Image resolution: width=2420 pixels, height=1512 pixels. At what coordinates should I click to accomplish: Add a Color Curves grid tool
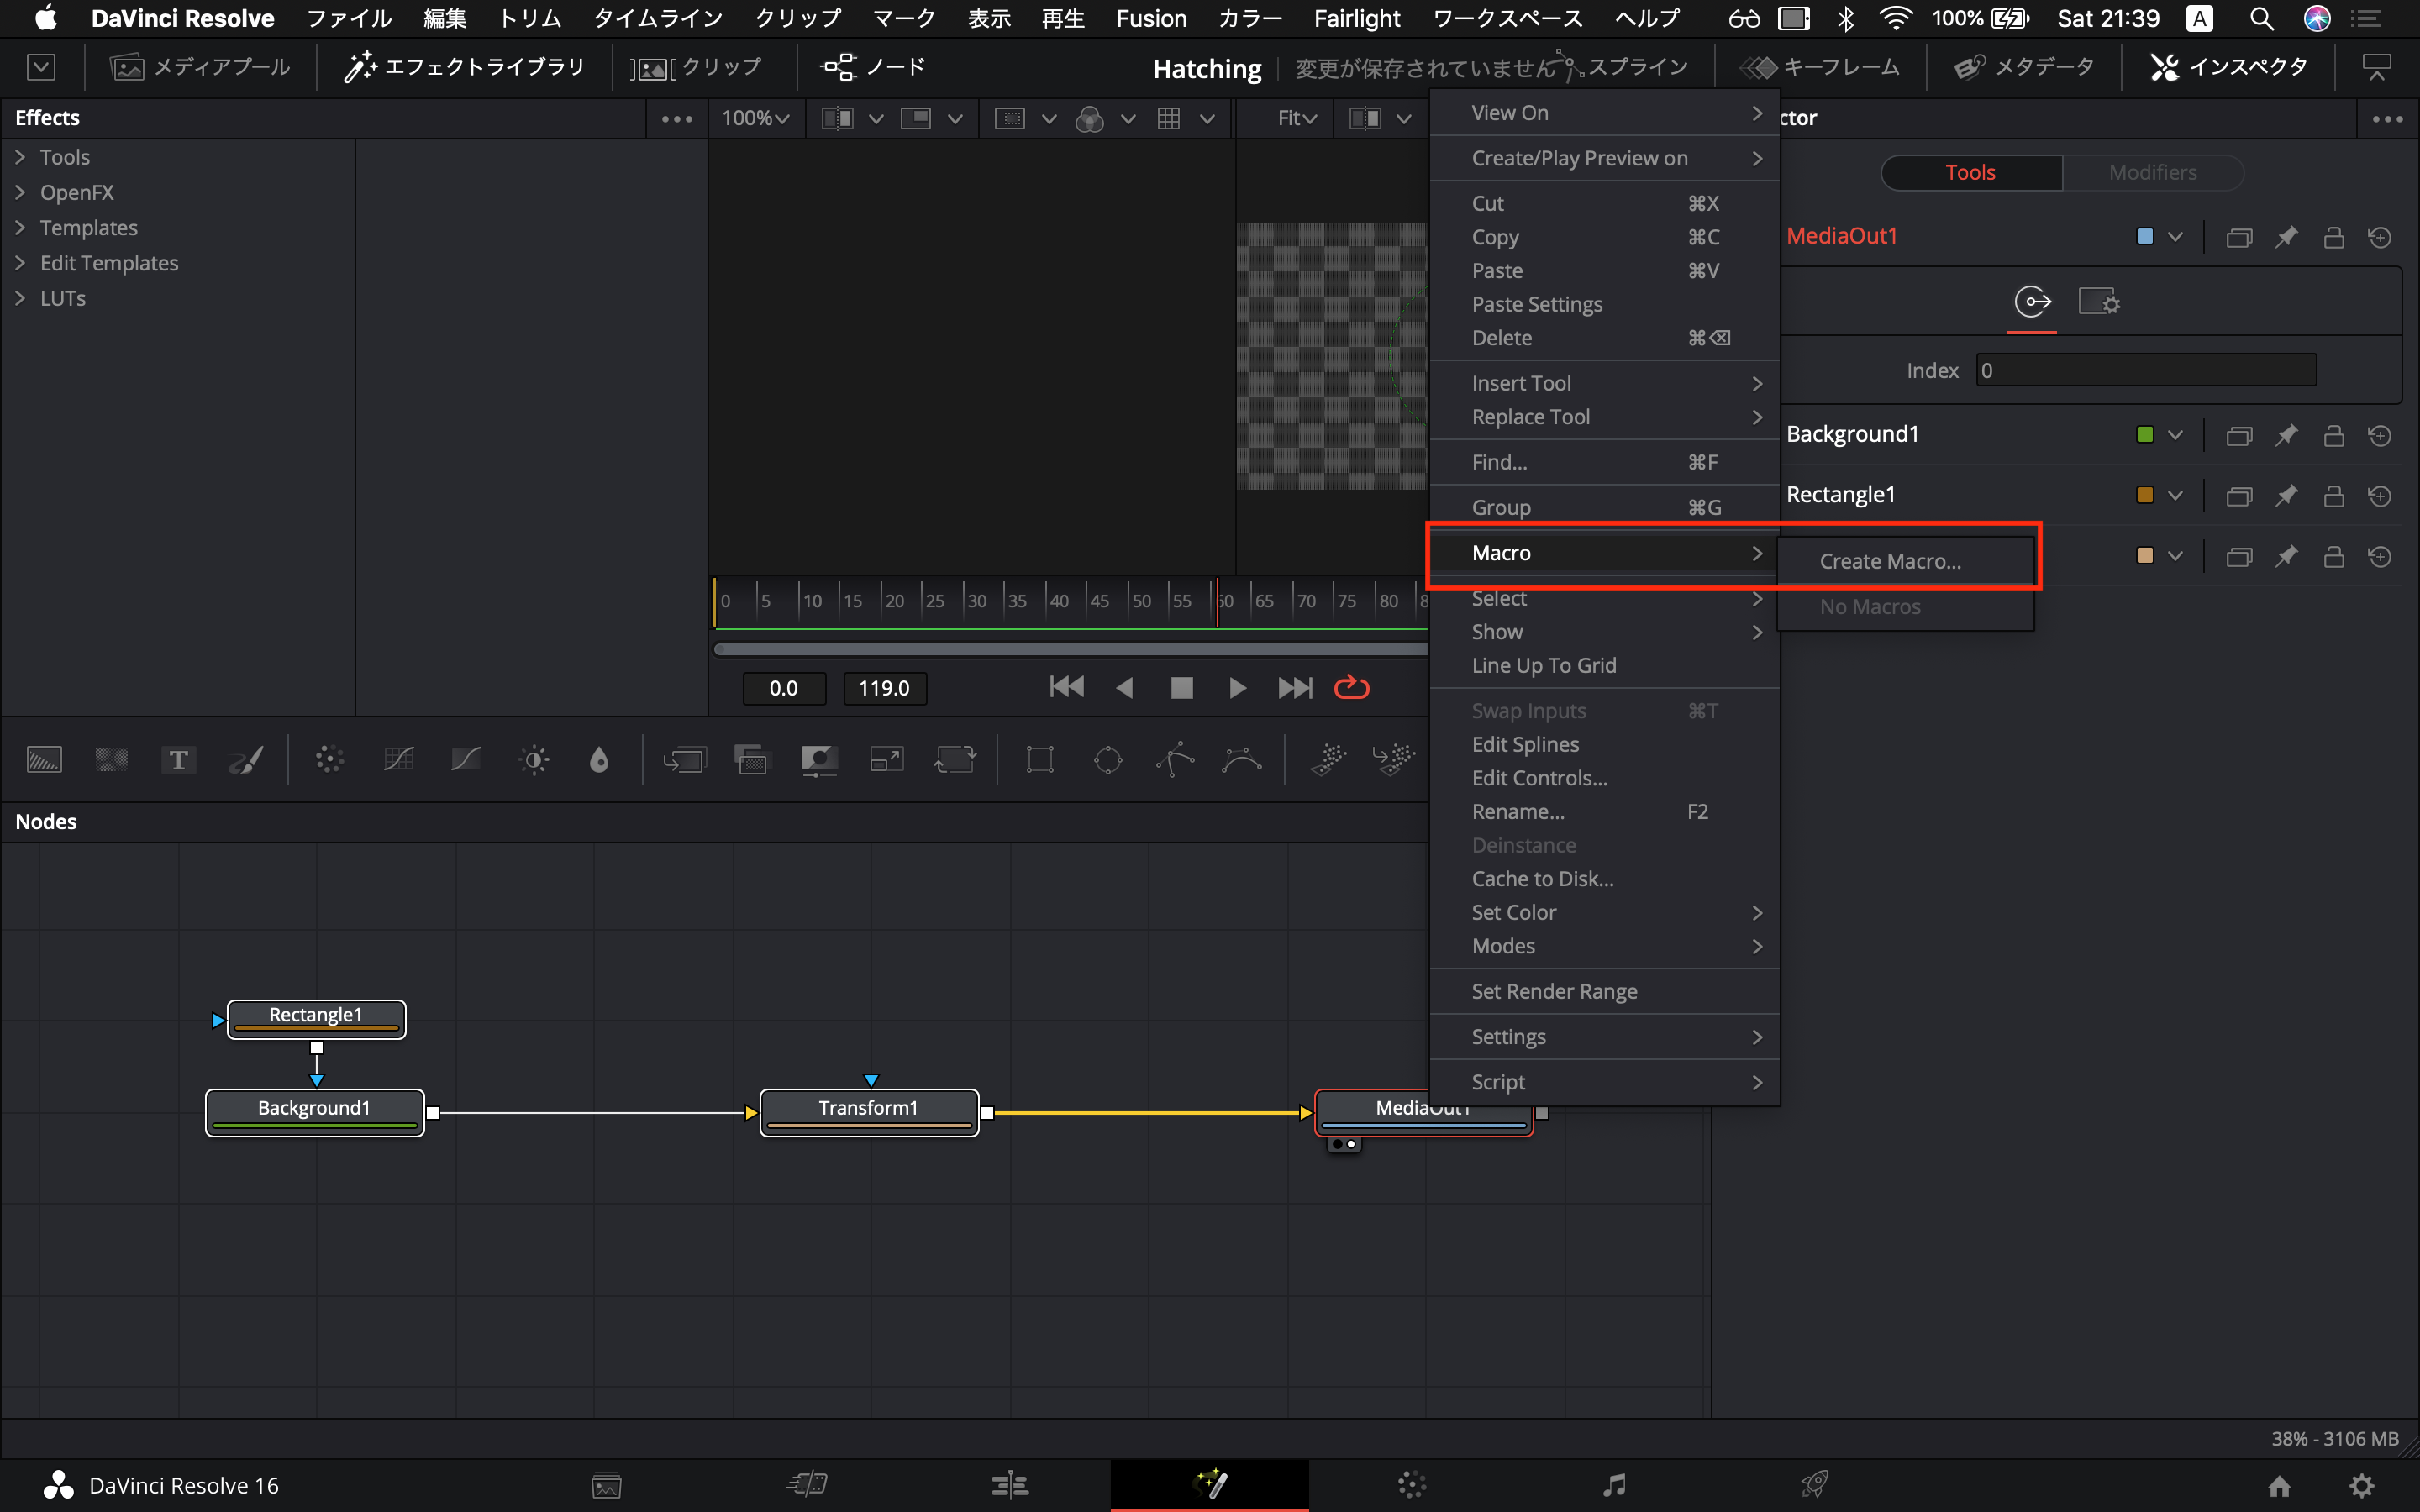(x=398, y=760)
